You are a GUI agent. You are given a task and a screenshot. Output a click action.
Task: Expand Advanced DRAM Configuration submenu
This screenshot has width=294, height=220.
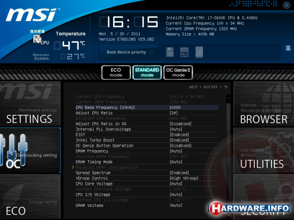click(x=107, y=167)
